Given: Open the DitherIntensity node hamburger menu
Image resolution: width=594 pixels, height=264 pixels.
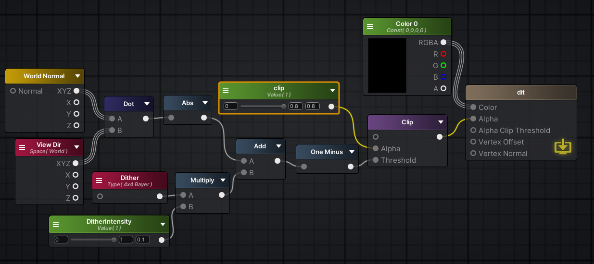Looking at the screenshot, I should coord(56,224).
